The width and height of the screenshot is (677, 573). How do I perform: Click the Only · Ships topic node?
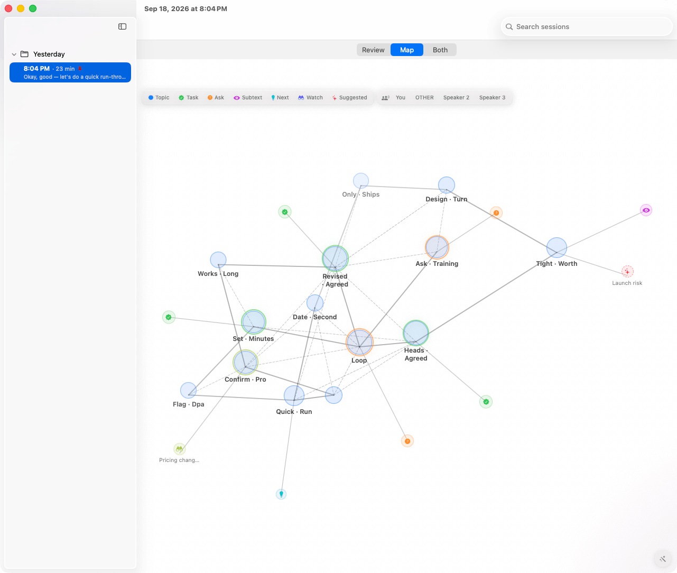click(361, 181)
